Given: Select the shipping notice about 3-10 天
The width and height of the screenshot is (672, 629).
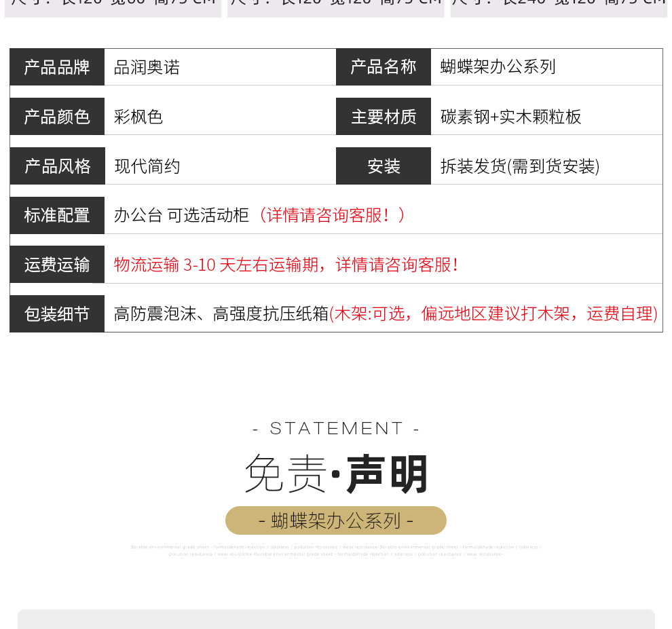Looking at the screenshot, I should tap(285, 265).
